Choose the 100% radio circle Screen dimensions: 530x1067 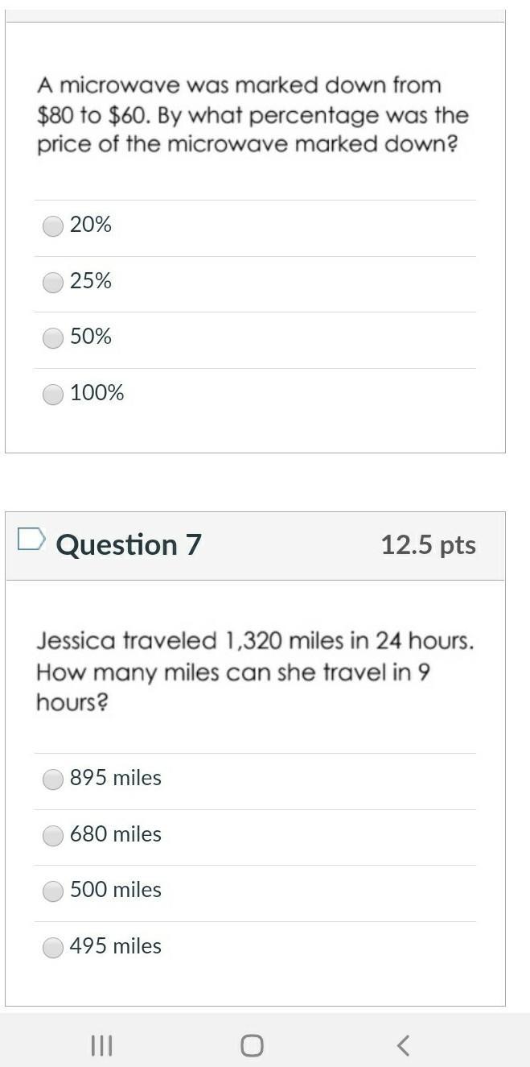pos(53,395)
